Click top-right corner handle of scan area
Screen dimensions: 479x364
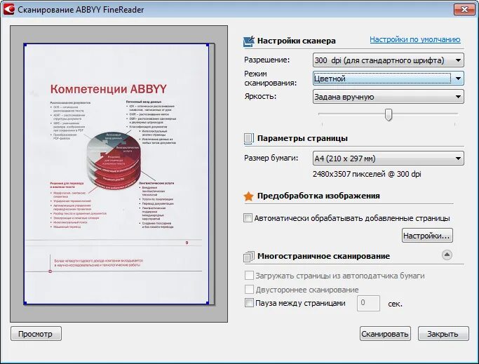tap(208, 45)
